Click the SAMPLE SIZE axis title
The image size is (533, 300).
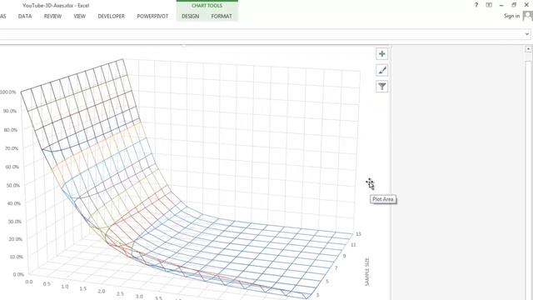click(x=367, y=272)
